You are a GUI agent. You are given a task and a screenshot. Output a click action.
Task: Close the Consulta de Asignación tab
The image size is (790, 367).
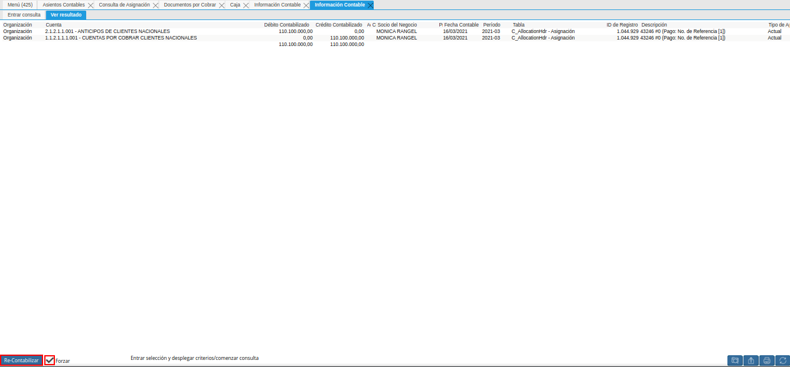click(156, 5)
